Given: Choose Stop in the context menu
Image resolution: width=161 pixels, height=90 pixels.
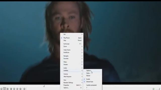Looking at the screenshot, I should pos(72,40).
